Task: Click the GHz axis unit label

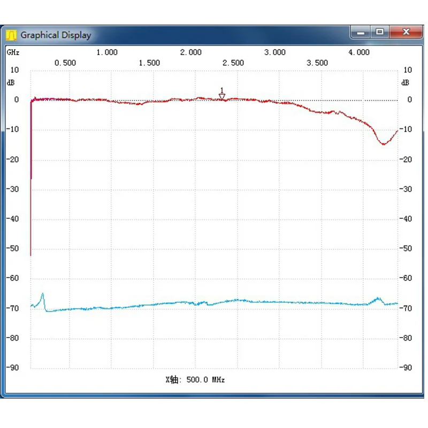Action: click(x=13, y=52)
